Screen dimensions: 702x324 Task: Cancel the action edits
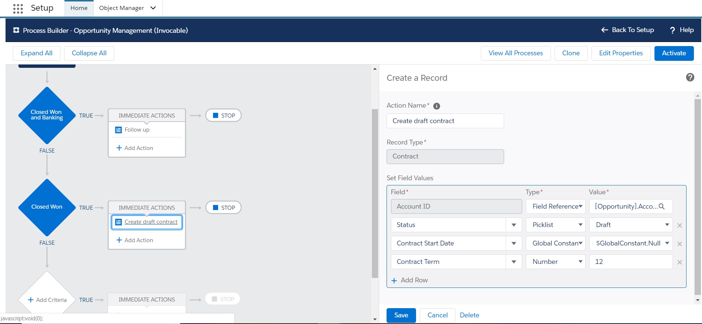click(x=437, y=315)
